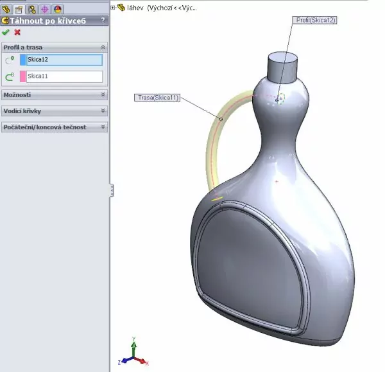The height and width of the screenshot is (372, 385).
Task: Select the Skica11 path selection box
Action: tap(64, 76)
